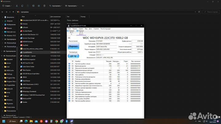Click the 5400 RPM rotation speed field
Screen dimensions: 221x124
coord(138,47)
